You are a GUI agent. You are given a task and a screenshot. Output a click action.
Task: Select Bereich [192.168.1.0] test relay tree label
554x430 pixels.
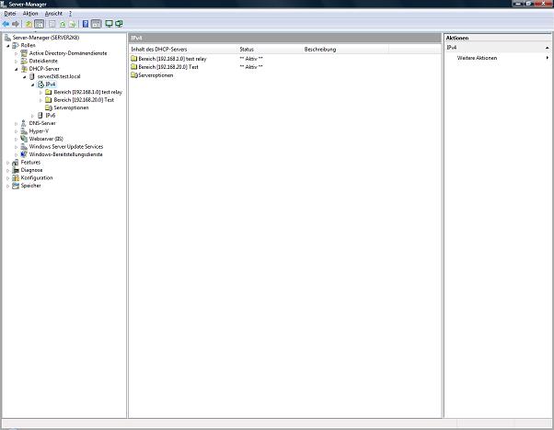pyautogui.click(x=88, y=92)
